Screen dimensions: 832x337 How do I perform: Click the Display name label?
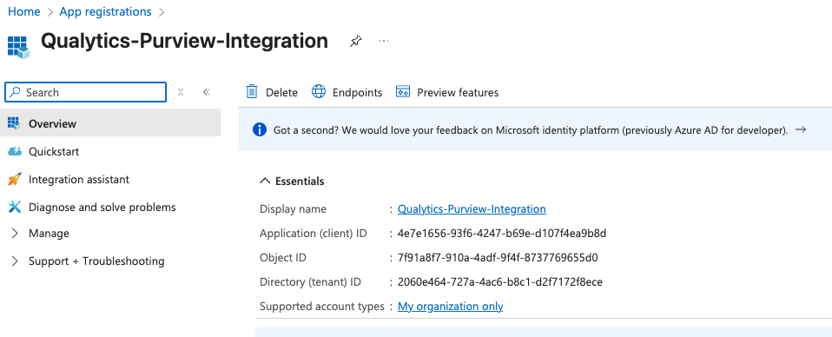pyautogui.click(x=293, y=209)
